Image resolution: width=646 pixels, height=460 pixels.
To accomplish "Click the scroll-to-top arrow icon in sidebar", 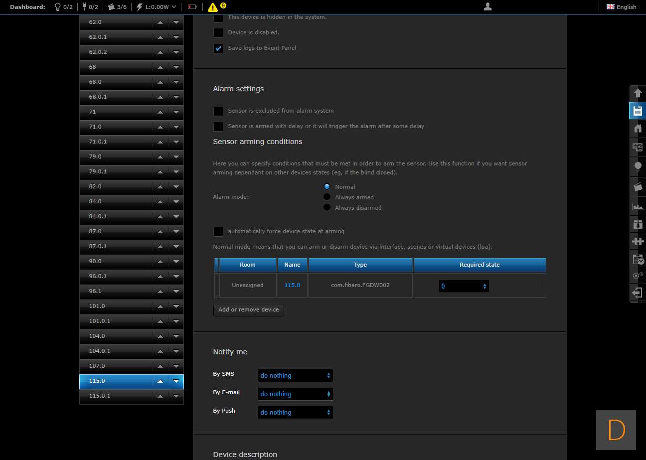I will (x=638, y=93).
